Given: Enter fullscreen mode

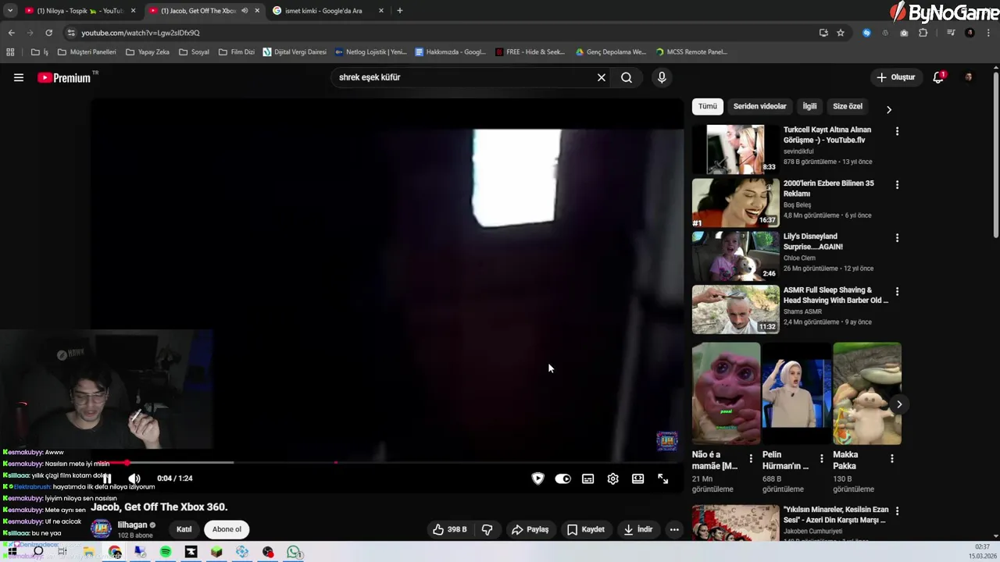Looking at the screenshot, I should click(x=662, y=478).
